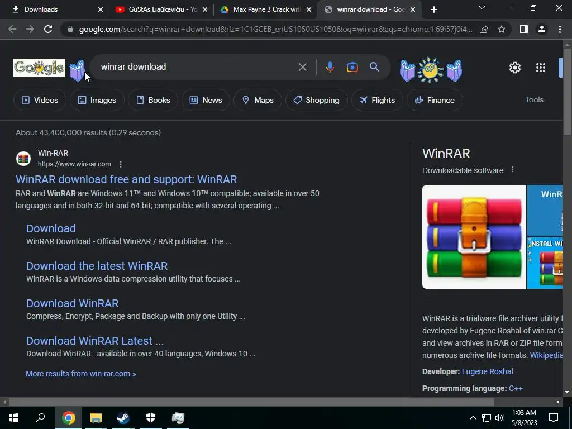Open File Explorer from the taskbar
This screenshot has height=429, width=572.
click(x=96, y=418)
